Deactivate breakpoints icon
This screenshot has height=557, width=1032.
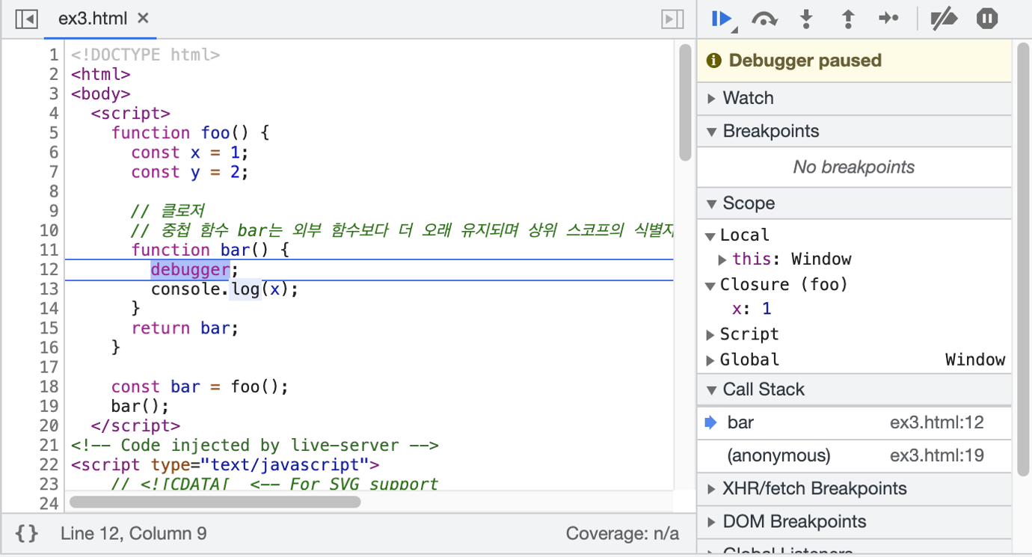coord(944,19)
